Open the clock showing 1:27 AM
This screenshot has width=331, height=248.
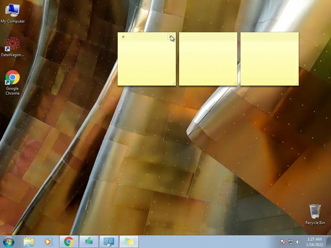pos(315,242)
